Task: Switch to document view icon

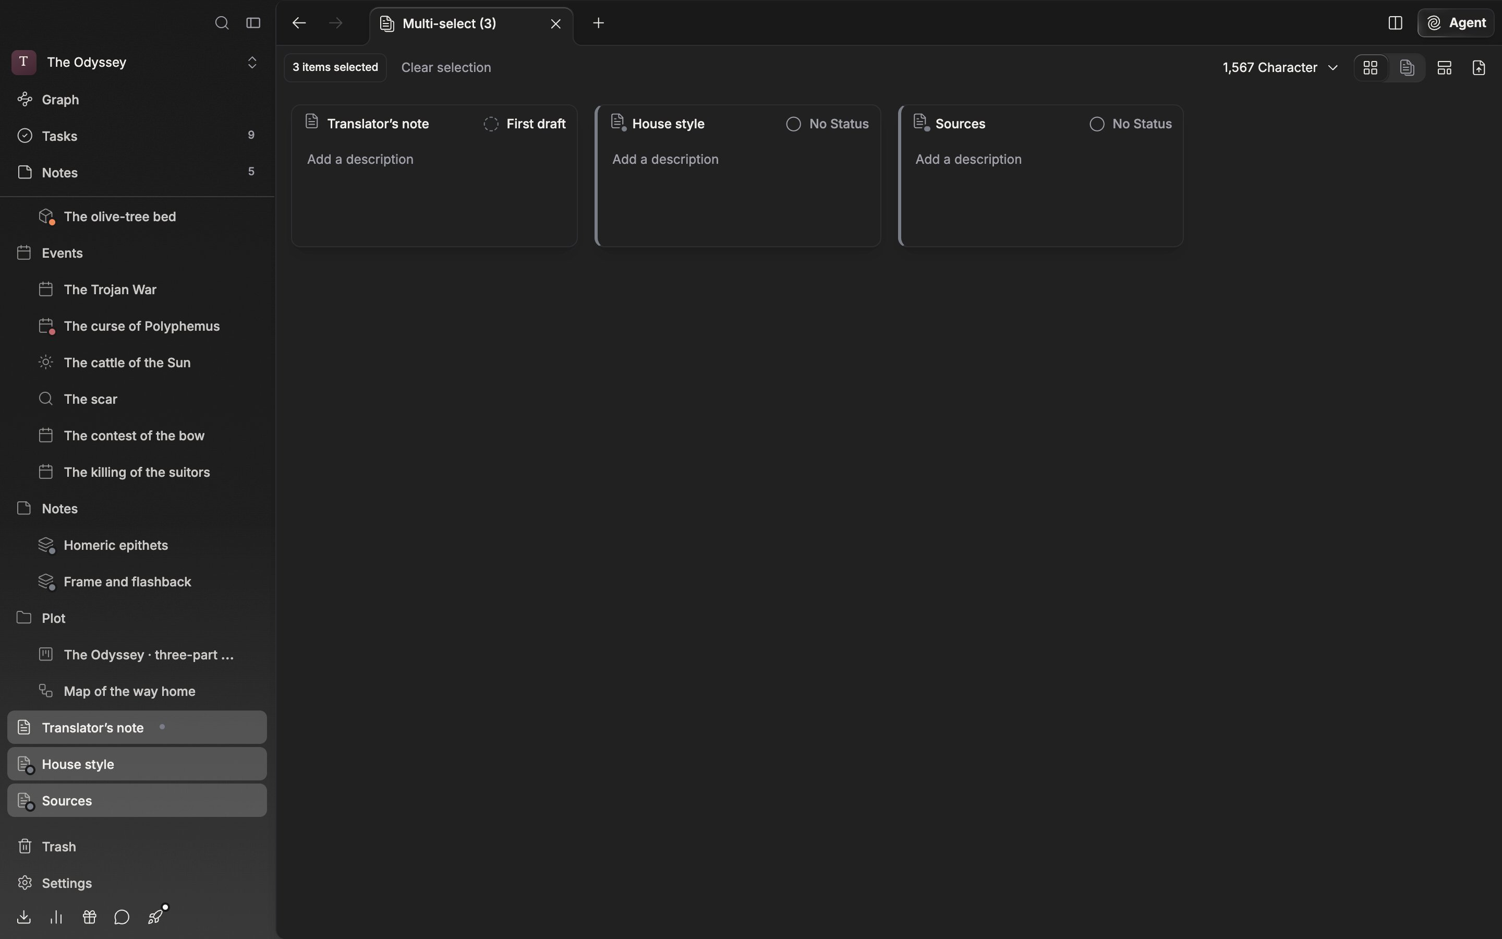Action: click(1407, 68)
